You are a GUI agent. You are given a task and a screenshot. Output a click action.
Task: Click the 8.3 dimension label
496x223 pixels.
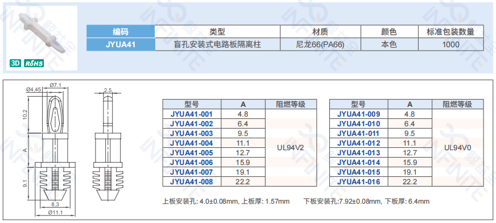click(56, 204)
